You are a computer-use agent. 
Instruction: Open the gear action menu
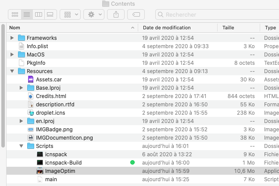(94, 14)
